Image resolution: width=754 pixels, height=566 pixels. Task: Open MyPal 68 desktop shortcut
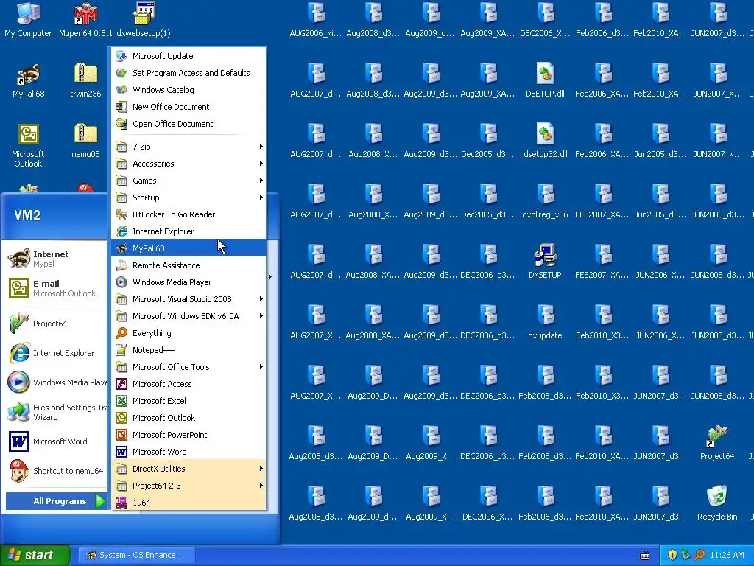[x=28, y=80]
